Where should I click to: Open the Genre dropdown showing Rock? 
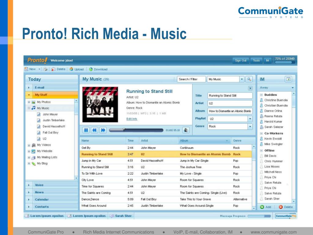(x=250, y=126)
